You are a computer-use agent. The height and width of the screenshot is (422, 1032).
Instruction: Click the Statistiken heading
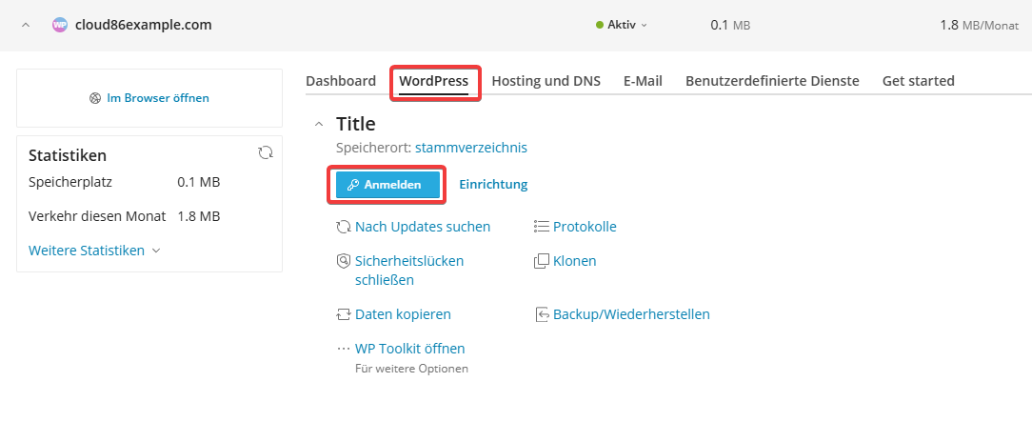click(68, 156)
